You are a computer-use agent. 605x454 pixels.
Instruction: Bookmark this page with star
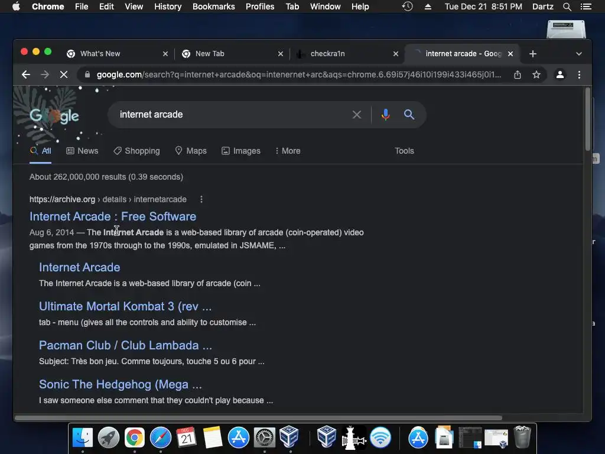click(536, 74)
